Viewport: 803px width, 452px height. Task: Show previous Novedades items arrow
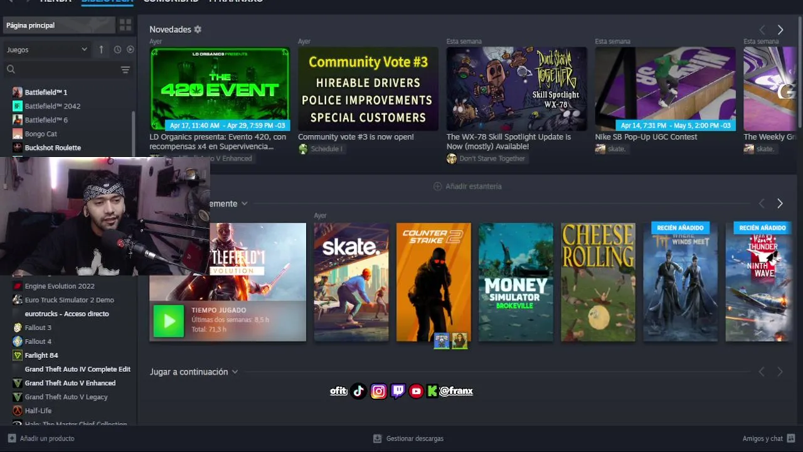point(762,30)
